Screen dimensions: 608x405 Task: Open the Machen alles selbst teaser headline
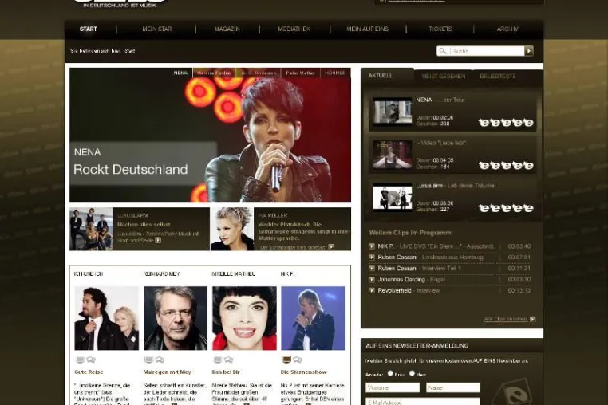pos(144,225)
